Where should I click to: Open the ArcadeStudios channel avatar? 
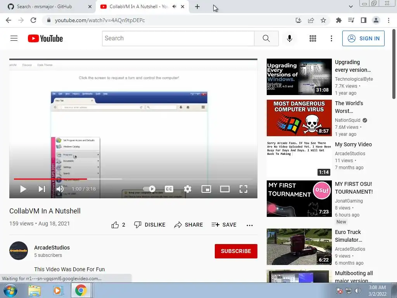click(x=19, y=251)
